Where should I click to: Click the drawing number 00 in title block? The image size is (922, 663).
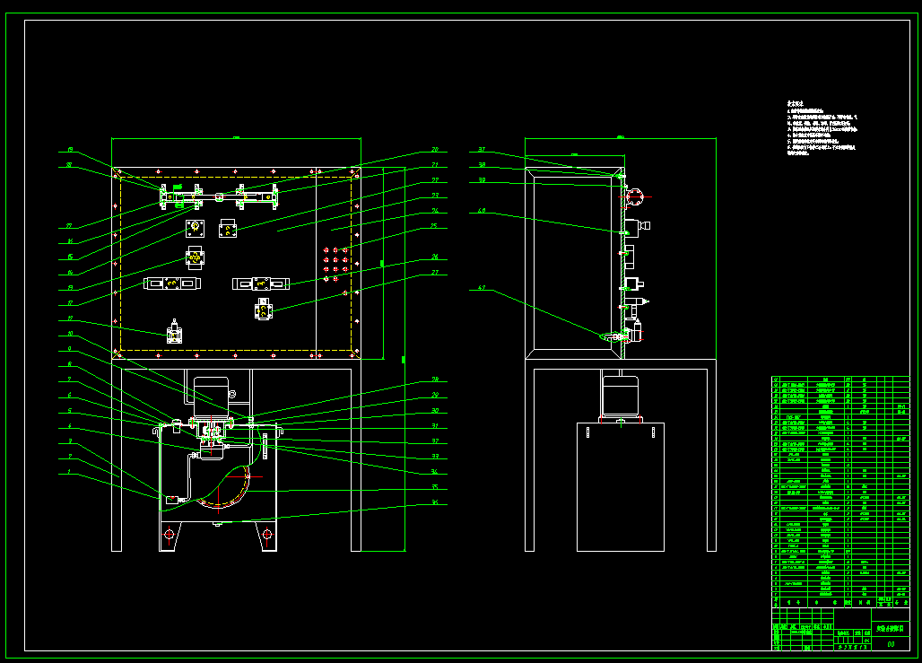(x=891, y=644)
